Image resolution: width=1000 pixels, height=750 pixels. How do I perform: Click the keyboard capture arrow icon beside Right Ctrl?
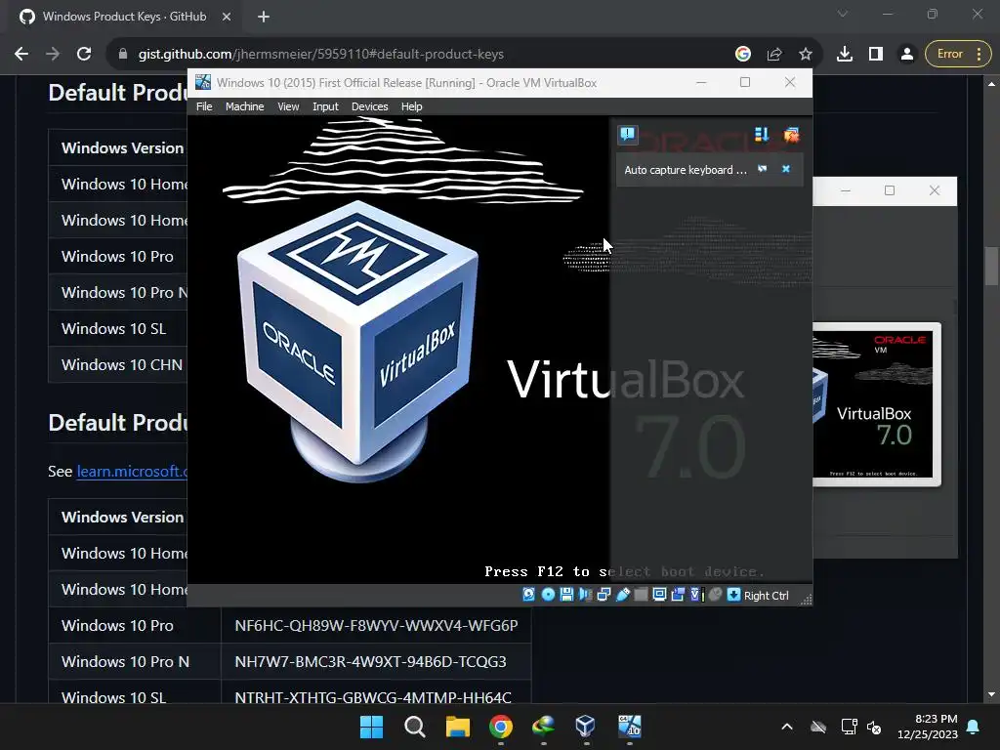[734, 595]
